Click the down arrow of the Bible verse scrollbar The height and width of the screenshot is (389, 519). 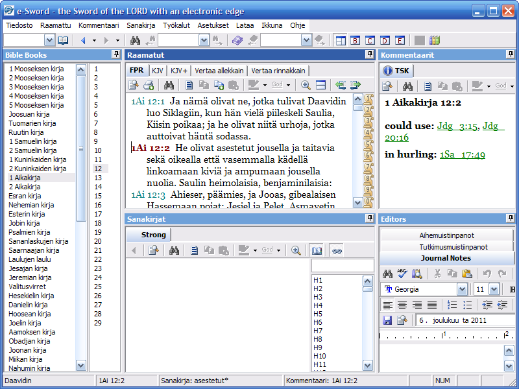coord(358,202)
